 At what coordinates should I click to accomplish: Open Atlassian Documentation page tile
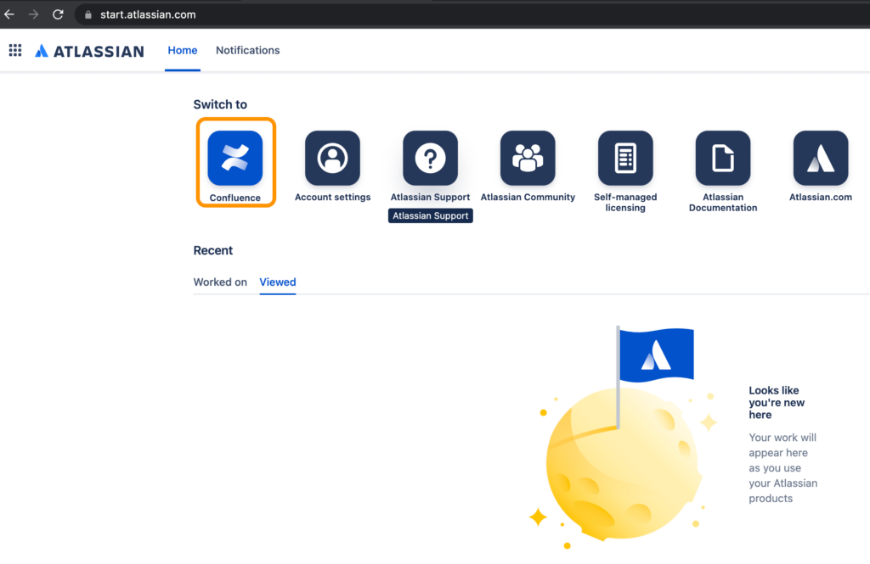click(723, 158)
